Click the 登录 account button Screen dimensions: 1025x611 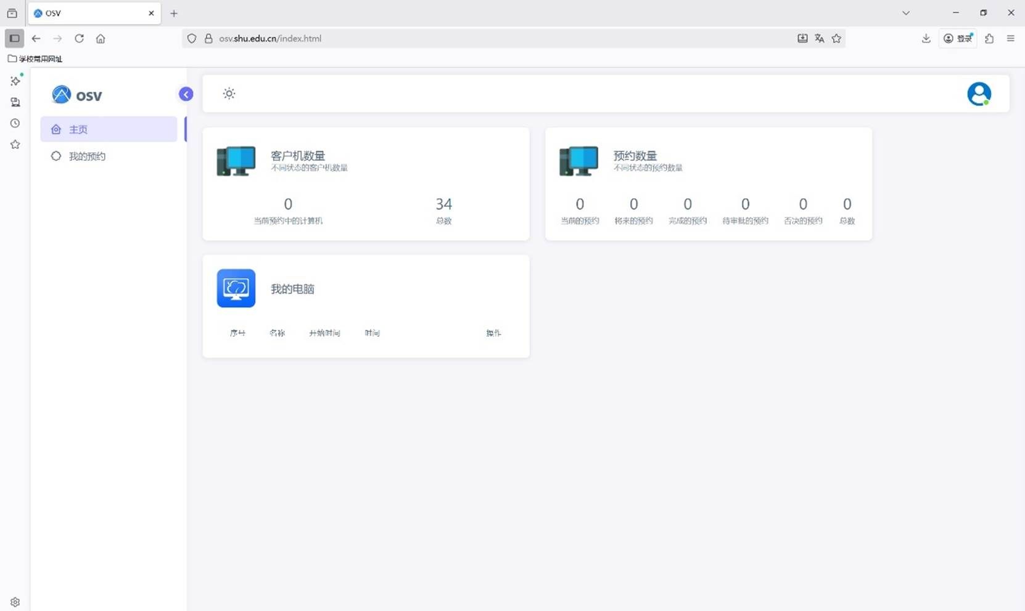tap(958, 38)
